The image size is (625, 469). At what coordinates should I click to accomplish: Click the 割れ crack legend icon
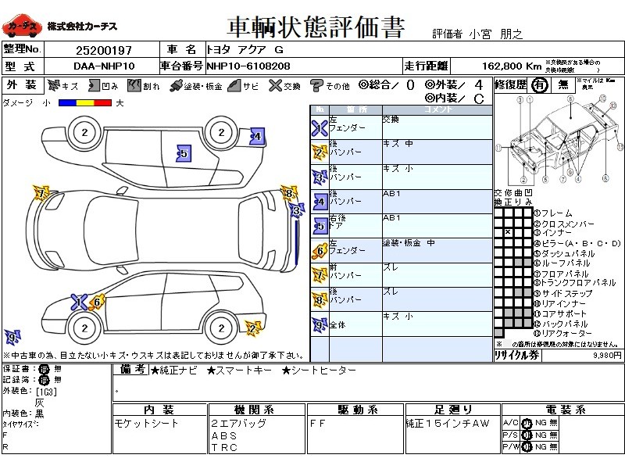click(x=136, y=86)
